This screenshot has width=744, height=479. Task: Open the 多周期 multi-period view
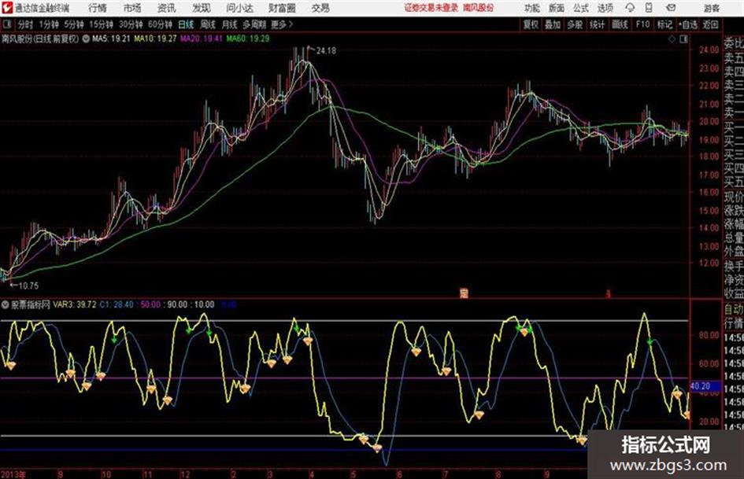click(254, 24)
